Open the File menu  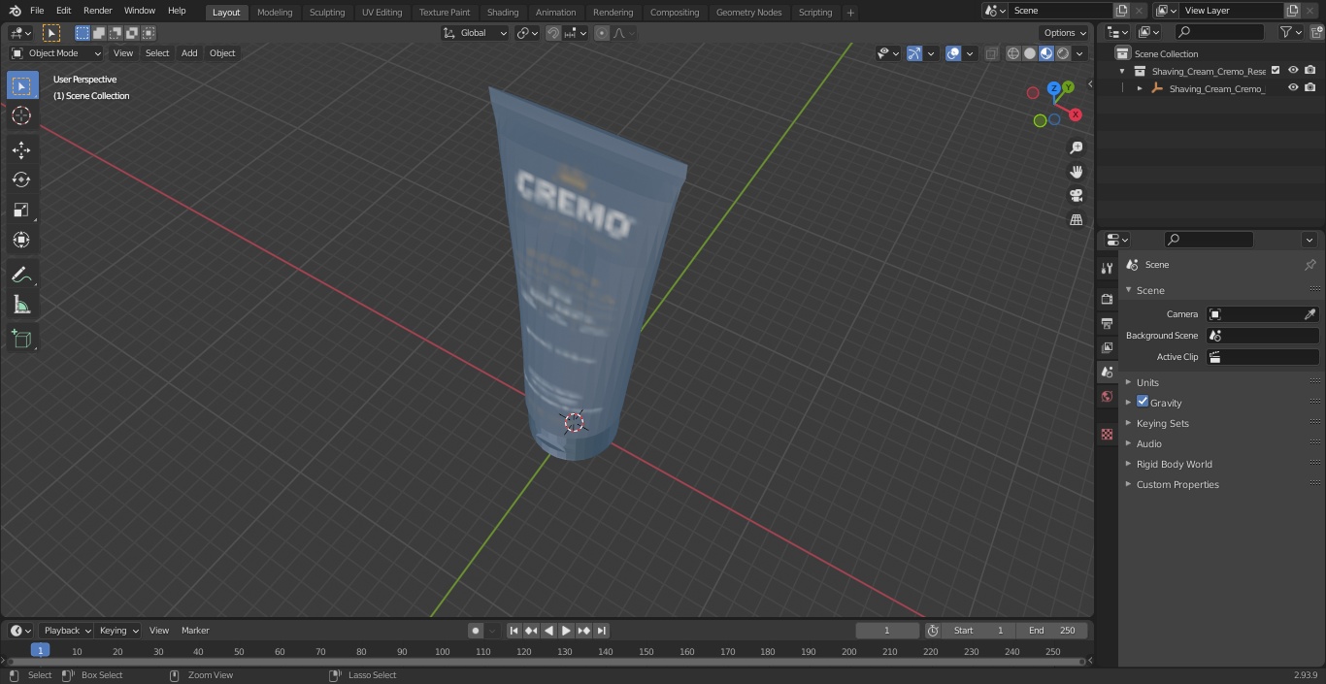37,11
